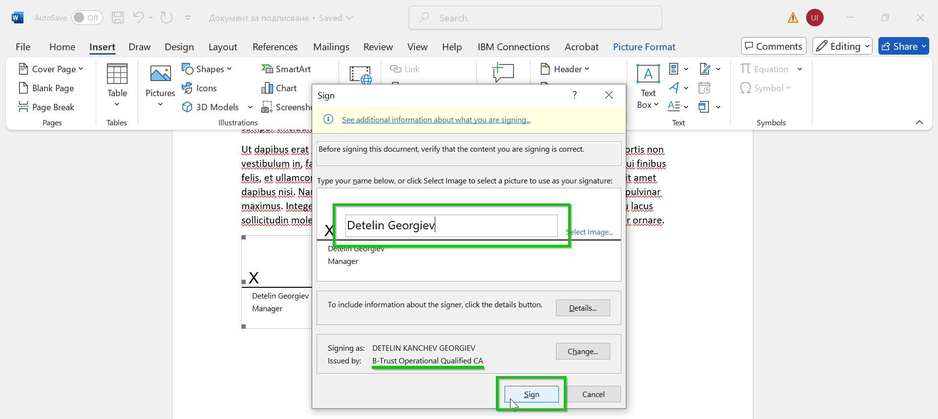Click the Search box in title bar

(535, 18)
